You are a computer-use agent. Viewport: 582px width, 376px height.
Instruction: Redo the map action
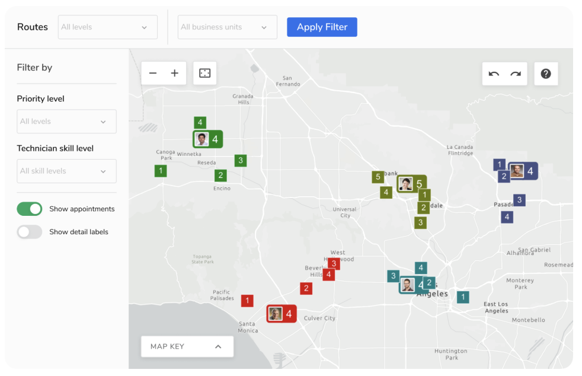click(x=516, y=74)
